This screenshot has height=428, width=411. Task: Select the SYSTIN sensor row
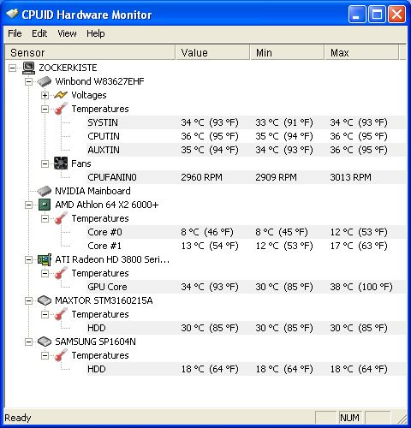pyautogui.click(x=246, y=122)
